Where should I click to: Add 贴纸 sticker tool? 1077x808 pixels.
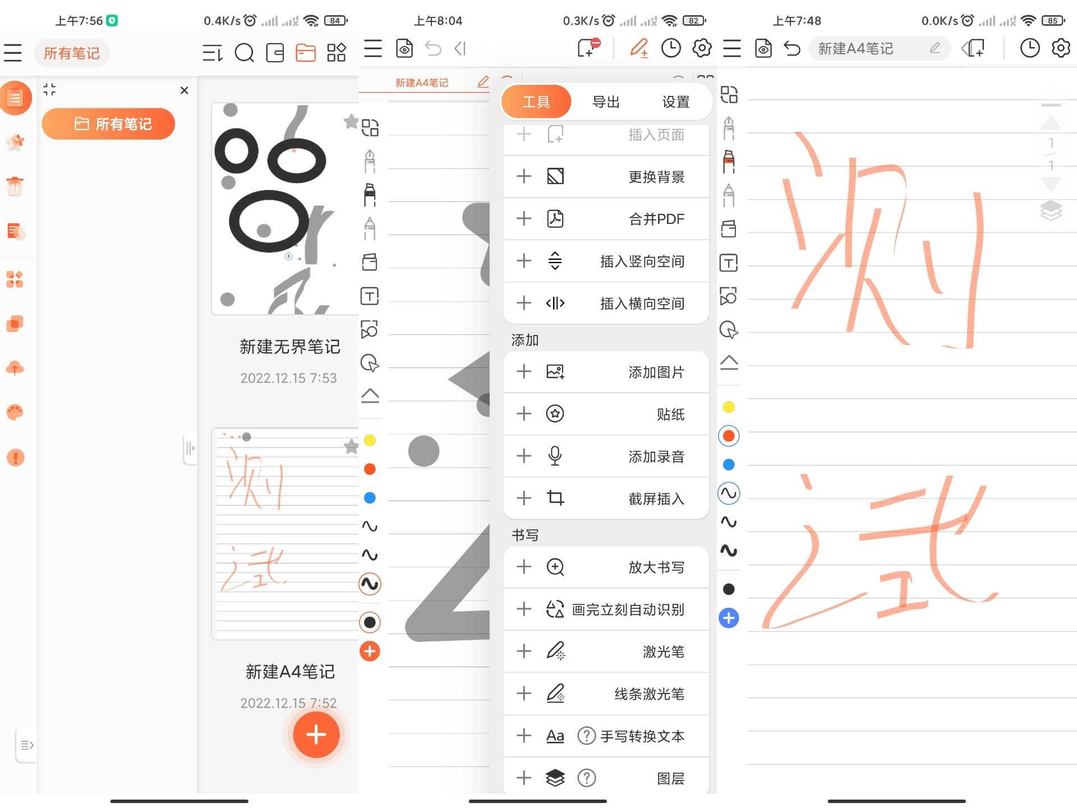click(x=524, y=414)
